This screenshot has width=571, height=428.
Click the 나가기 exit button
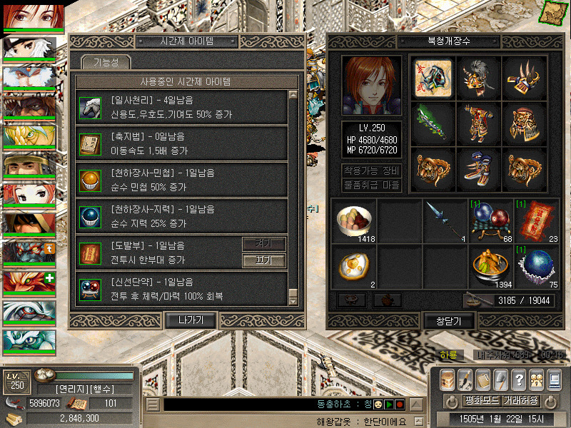[191, 320]
